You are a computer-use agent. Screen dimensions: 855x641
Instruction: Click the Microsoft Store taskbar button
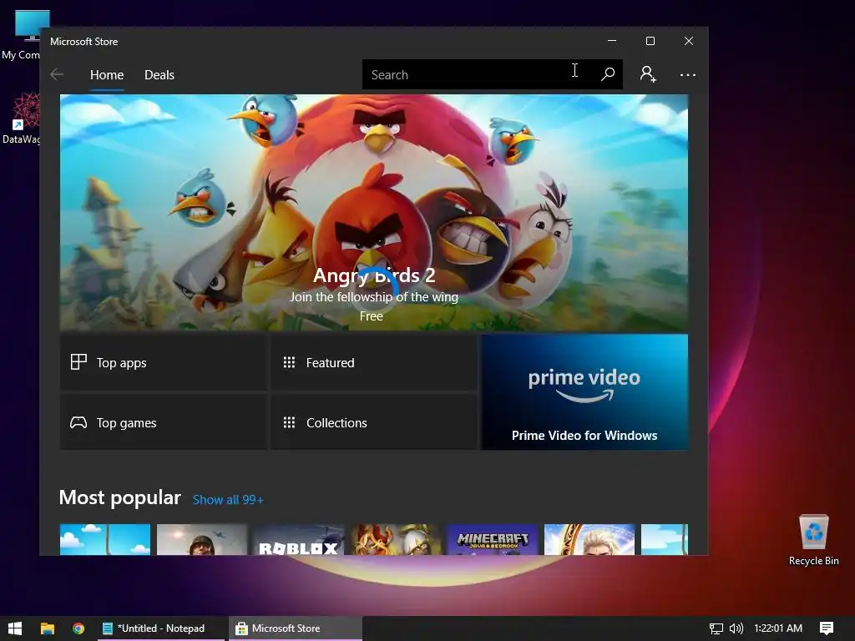[295, 628]
